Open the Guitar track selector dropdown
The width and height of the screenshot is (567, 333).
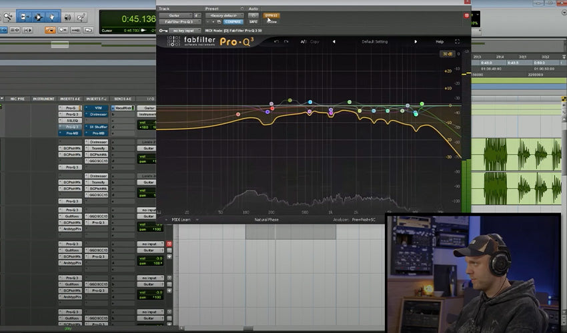click(173, 15)
